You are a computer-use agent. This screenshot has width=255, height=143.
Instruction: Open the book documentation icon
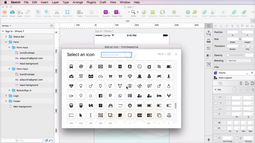(169, 54)
